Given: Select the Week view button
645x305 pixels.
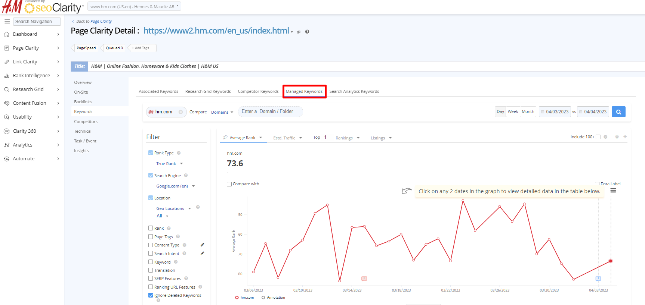Looking at the screenshot, I should click(x=513, y=112).
